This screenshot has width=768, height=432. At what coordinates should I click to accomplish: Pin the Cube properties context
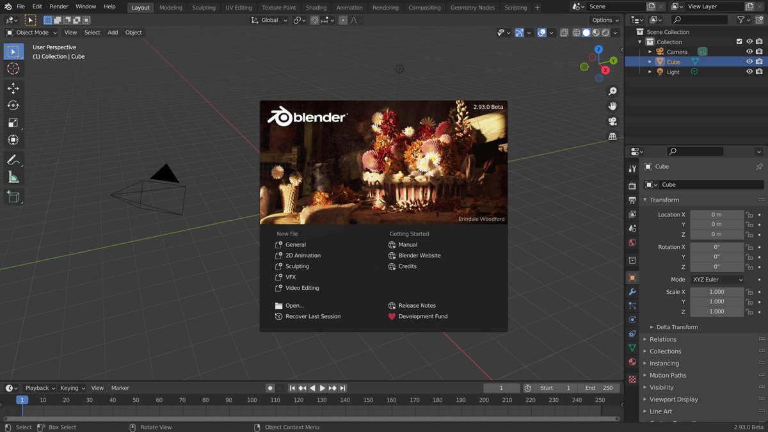click(x=759, y=166)
